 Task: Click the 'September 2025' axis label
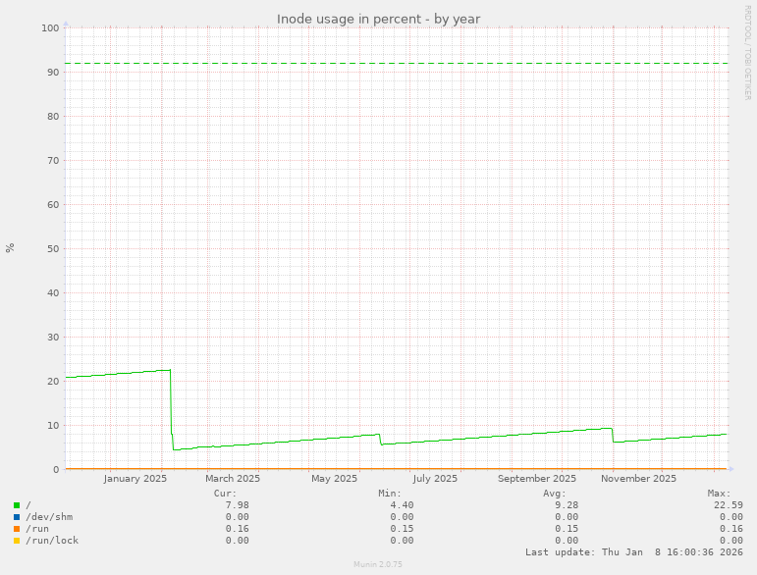(537, 479)
